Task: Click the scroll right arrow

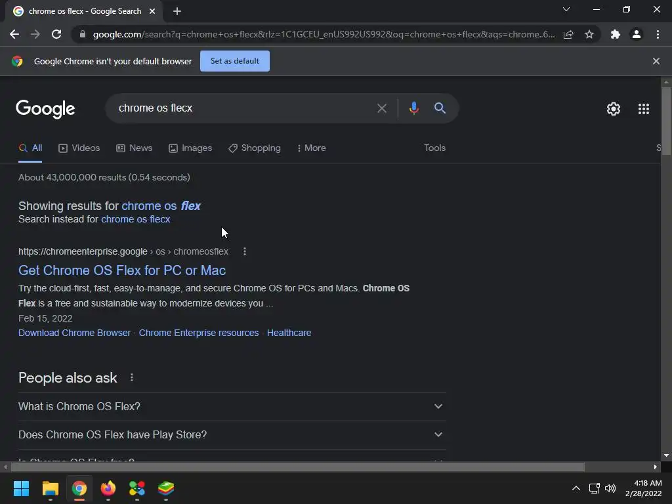Action: click(x=656, y=467)
